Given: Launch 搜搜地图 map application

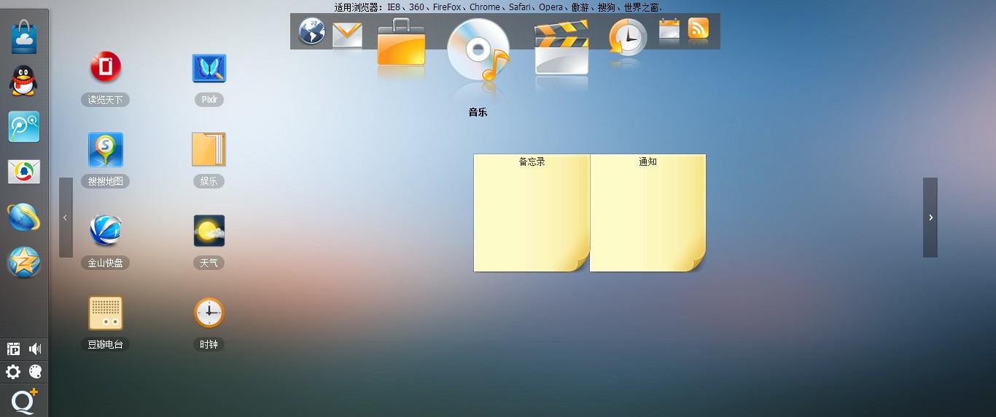Looking at the screenshot, I should coord(106,150).
